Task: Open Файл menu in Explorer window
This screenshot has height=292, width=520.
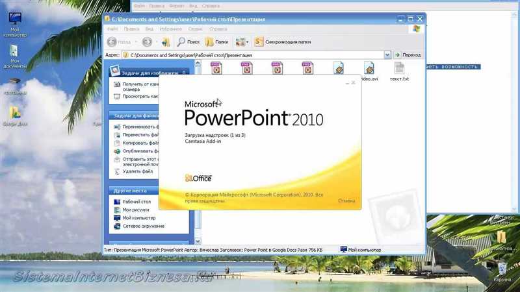Action: pos(112,29)
